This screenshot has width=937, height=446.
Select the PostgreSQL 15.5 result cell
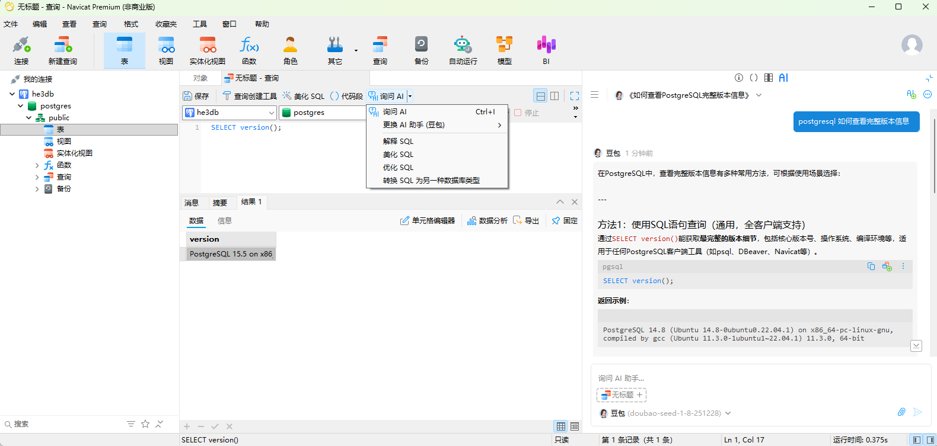(231, 254)
